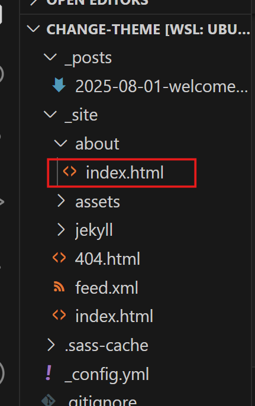
Task: Click the git icon beside .gitignore
Action: coord(49,400)
